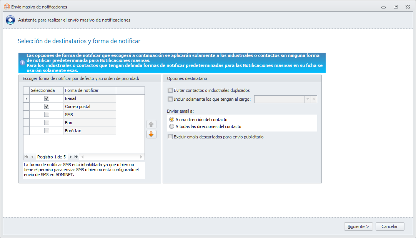Sort by Forma de notificar column header
Viewport: 416px width, 238px height.
tap(90, 90)
